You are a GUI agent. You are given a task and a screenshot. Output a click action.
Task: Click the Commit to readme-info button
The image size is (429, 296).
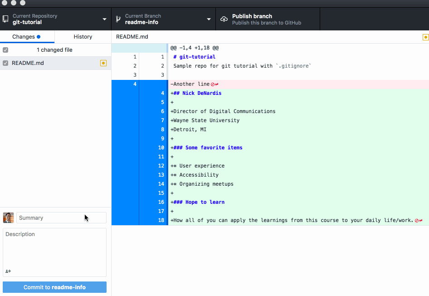54,287
